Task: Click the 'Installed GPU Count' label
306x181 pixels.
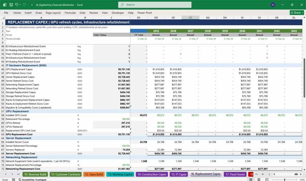Action: [x=16, y=115]
